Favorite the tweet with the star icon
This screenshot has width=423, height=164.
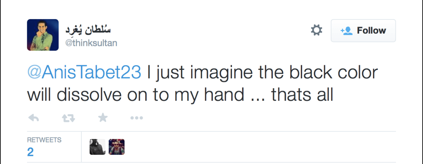pyautogui.click(x=103, y=118)
